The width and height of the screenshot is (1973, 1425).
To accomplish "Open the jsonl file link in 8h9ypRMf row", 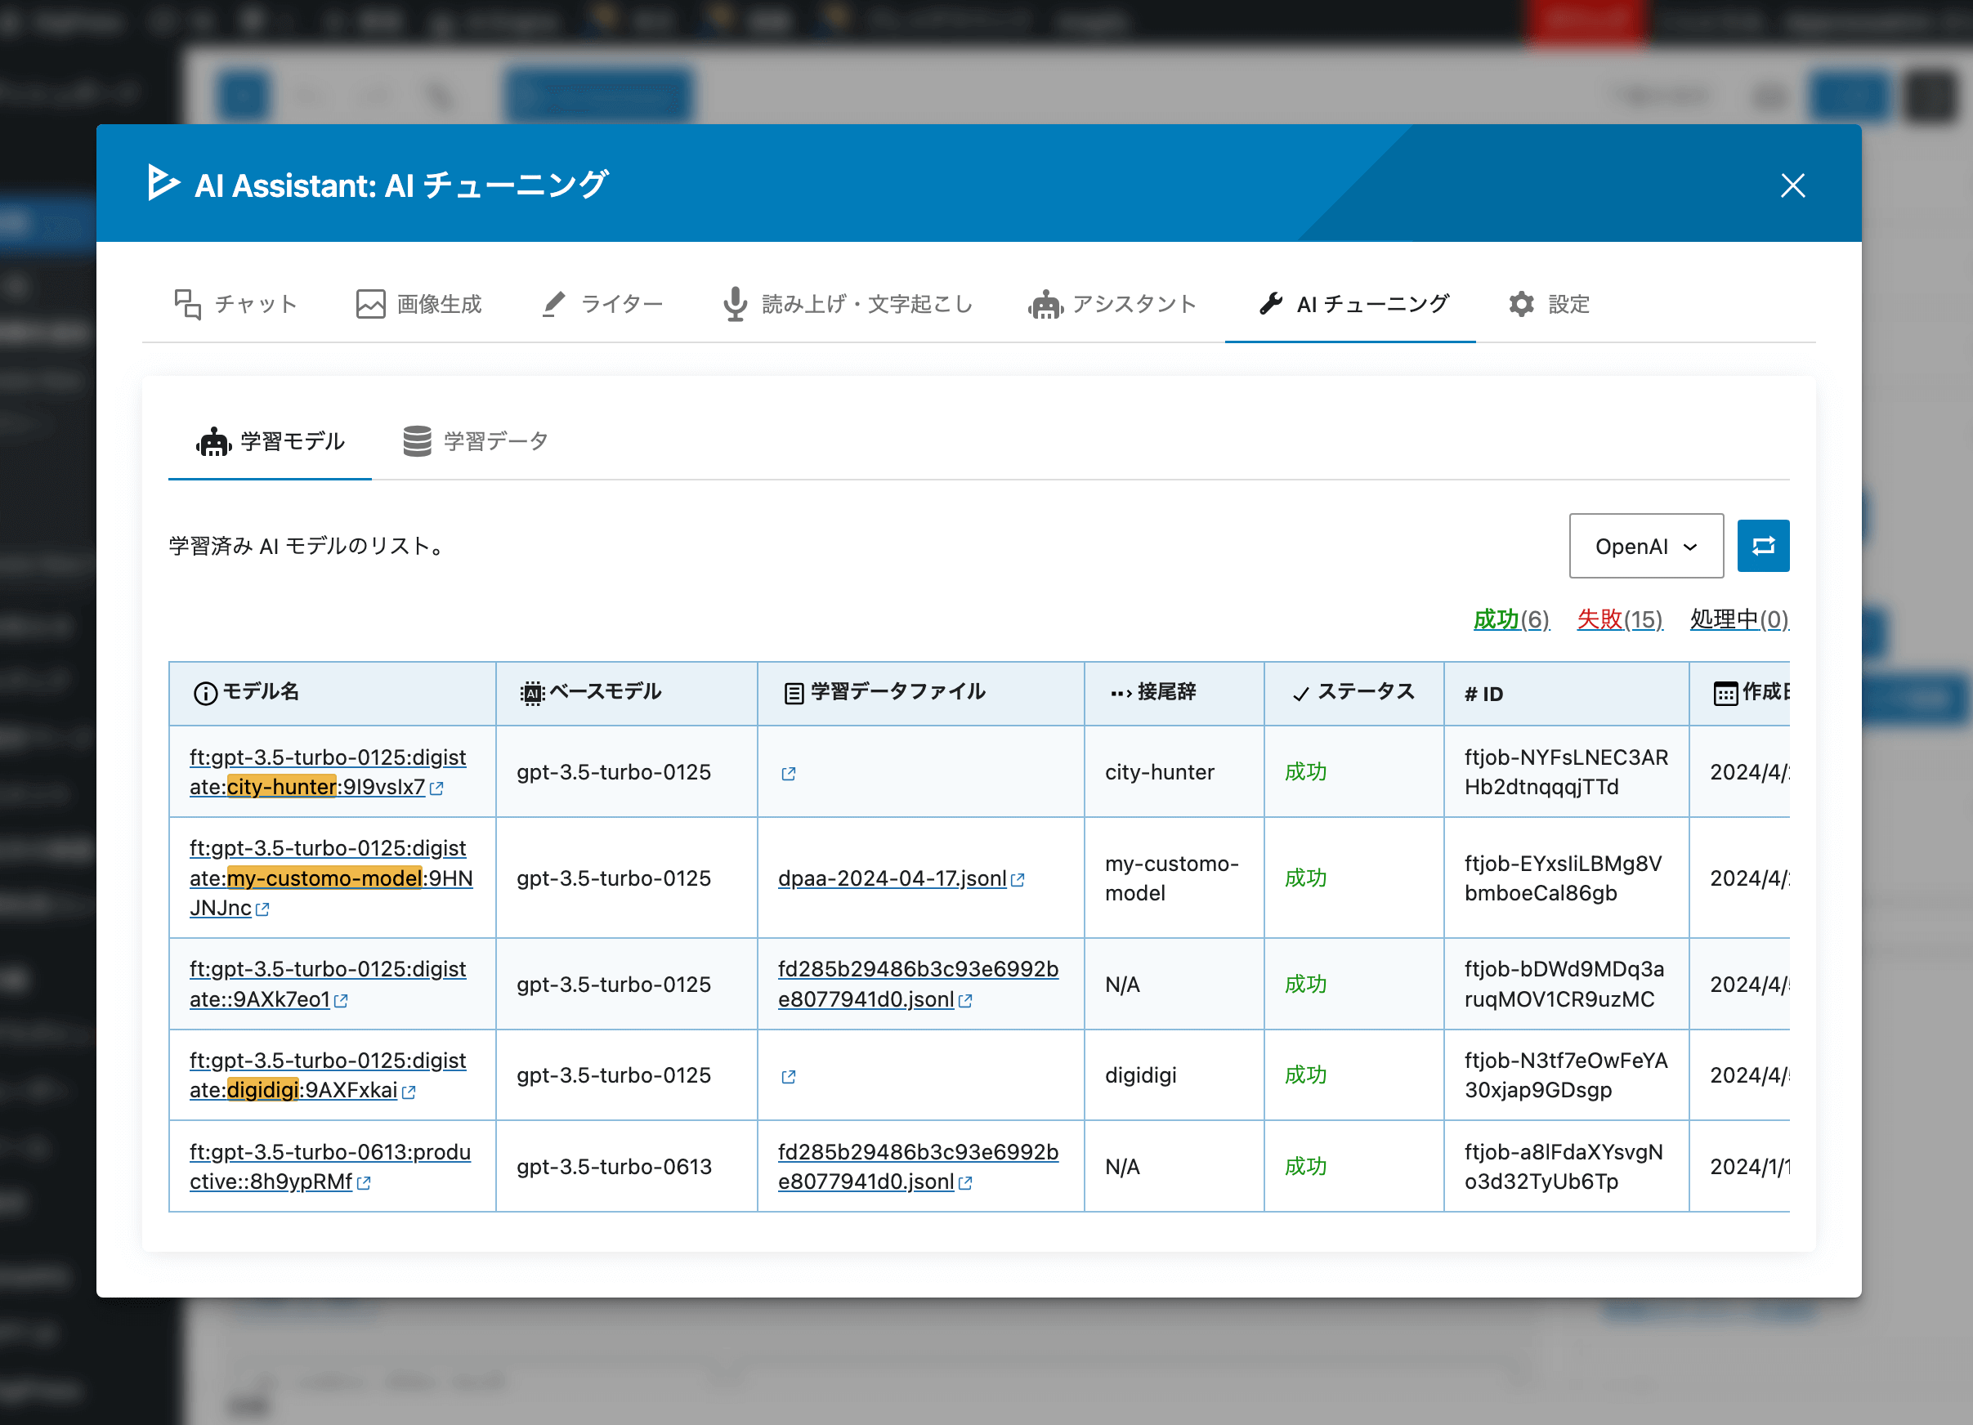I will pyautogui.click(x=918, y=1167).
